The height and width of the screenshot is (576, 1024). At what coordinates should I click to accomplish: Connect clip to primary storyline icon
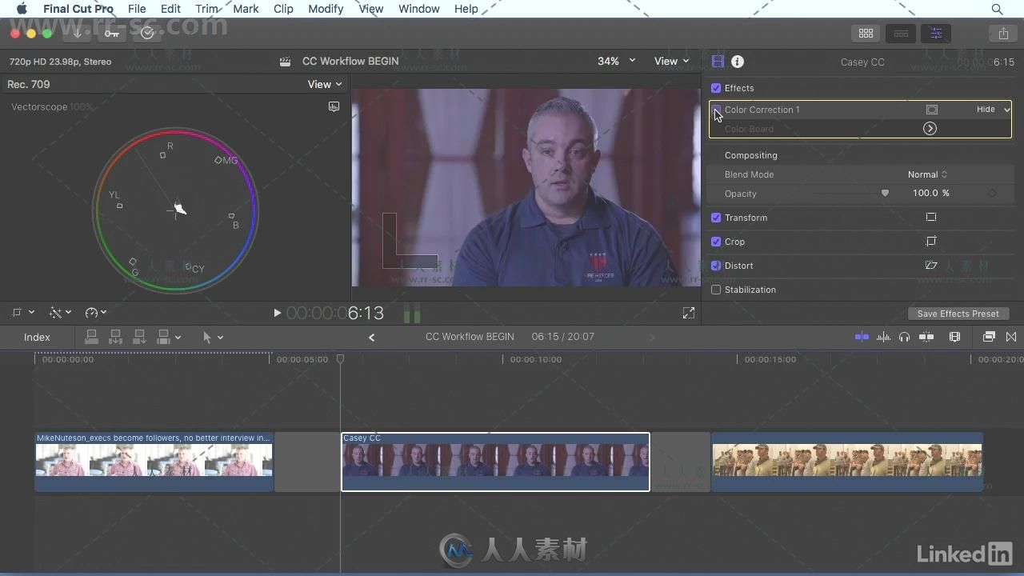91,338
